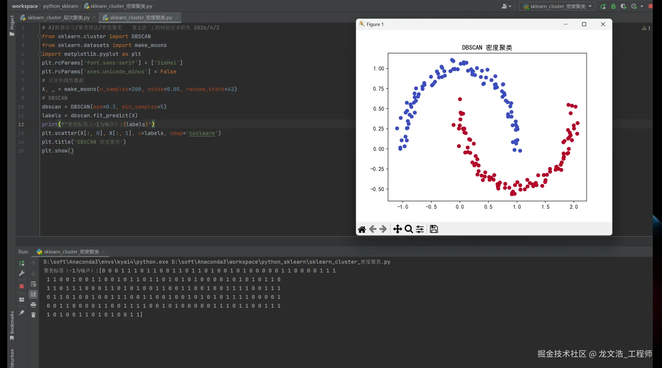Viewport: 662px width, 368px height.
Task: Toggle the pin tab icon in Run panel
Action: point(22,312)
